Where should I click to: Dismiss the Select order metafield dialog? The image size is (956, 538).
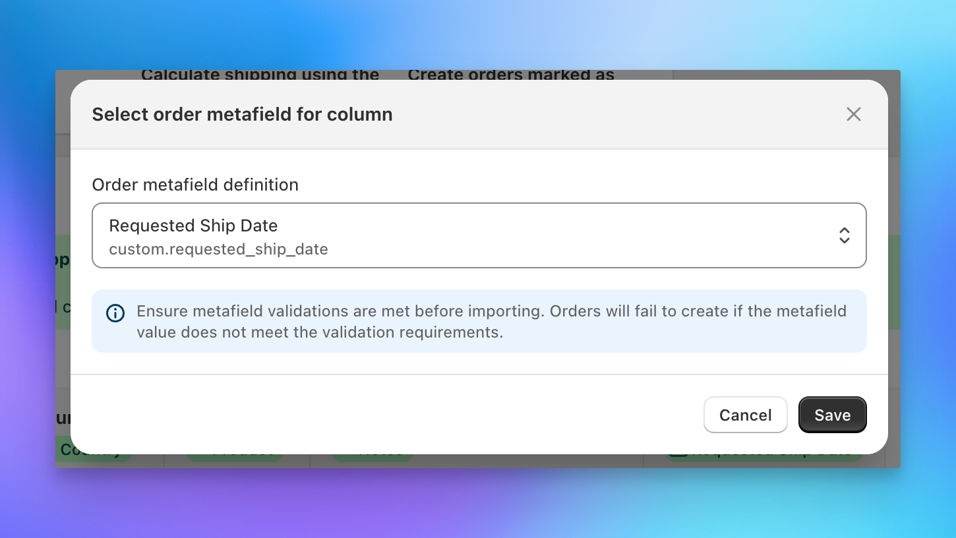853,114
